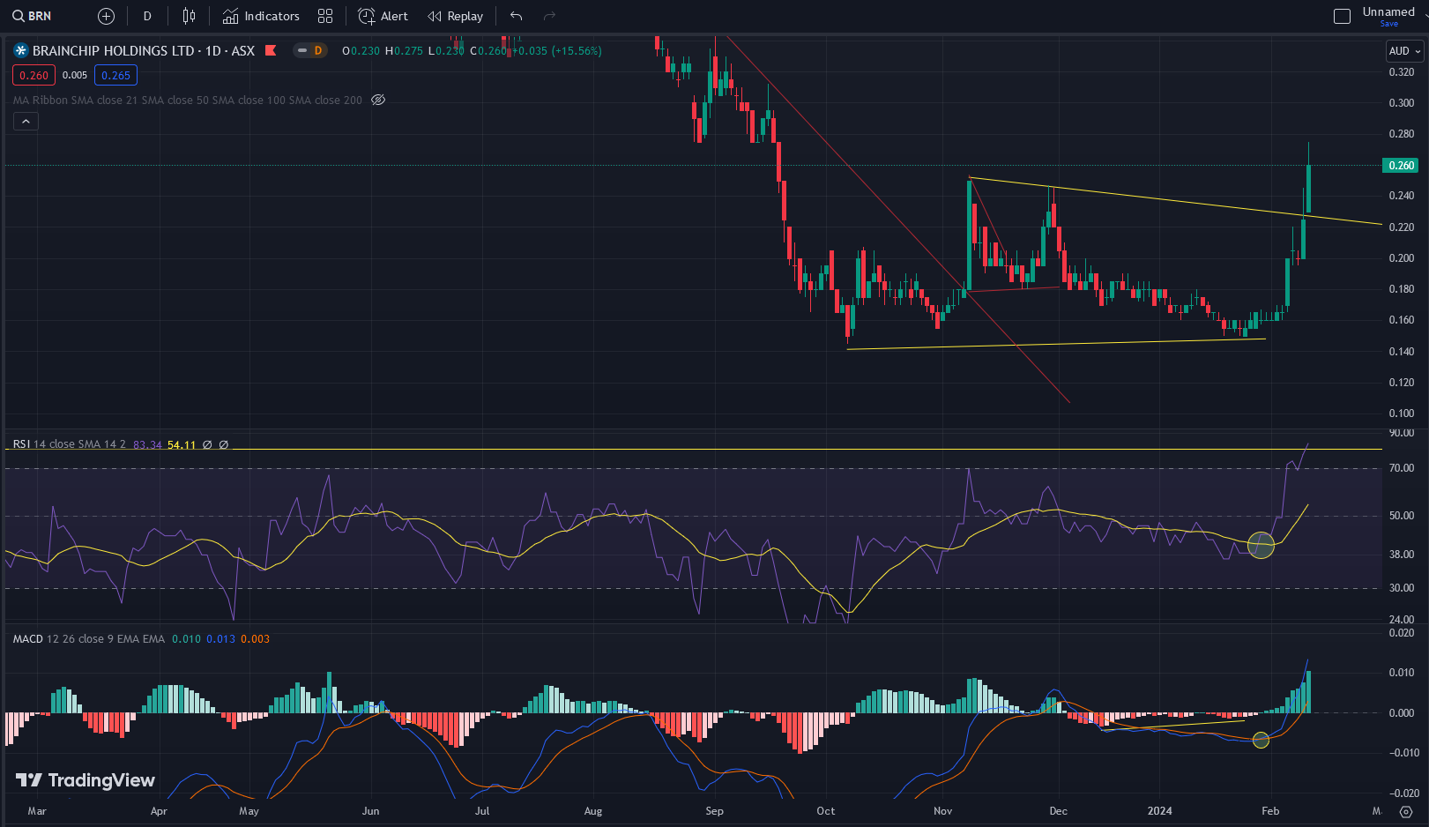
Task: Click the 0.260 current price label
Action: 1401,165
